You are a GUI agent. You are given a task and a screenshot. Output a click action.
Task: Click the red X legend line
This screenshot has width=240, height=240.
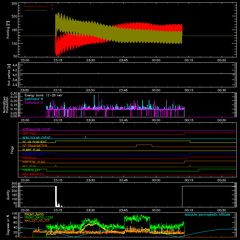click(x=36, y=6)
